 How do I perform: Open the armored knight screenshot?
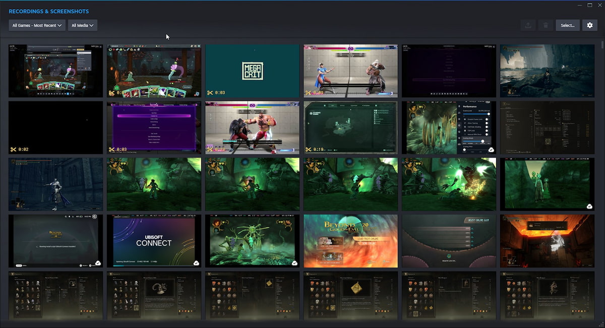[x=55, y=184]
